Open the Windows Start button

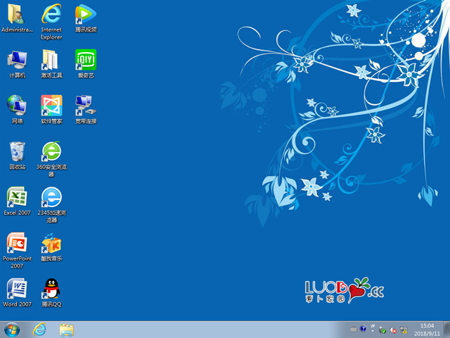[12, 330]
